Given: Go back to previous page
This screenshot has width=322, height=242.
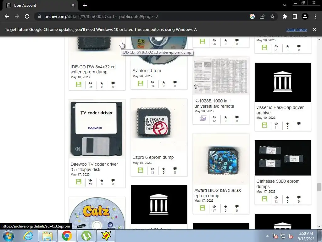Looking at the screenshot, I should [x=7, y=16].
